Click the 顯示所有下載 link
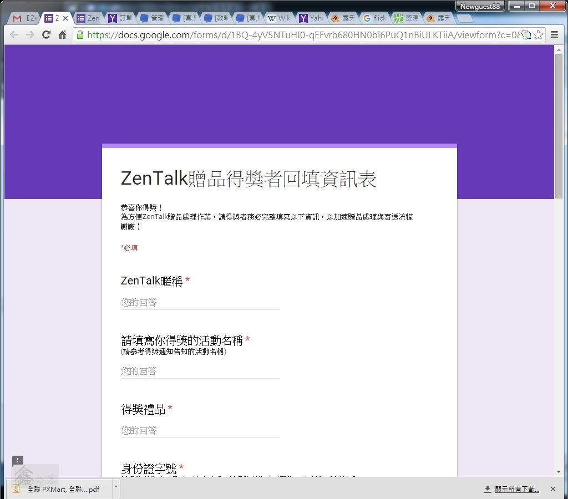The height and width of the screenshot is (499, 568). (x=516, y=489)
